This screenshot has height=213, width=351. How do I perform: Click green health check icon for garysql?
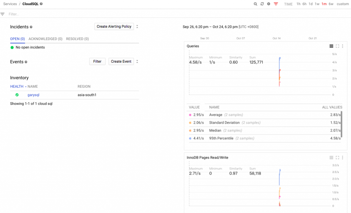point(17,95)
